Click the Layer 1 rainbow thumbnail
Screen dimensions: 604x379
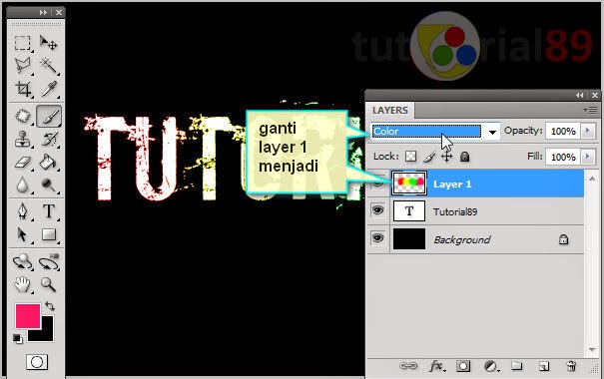click(x=409, y=184)
